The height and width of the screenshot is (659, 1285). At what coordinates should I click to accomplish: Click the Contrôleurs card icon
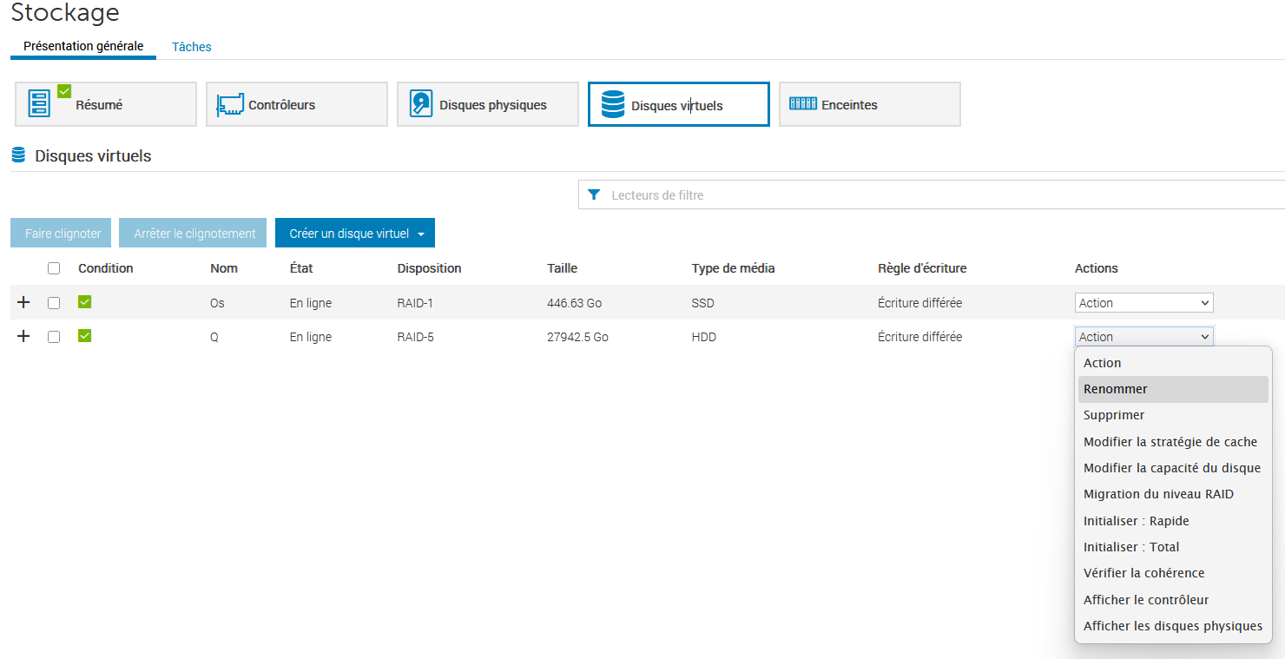pos(230,105)
